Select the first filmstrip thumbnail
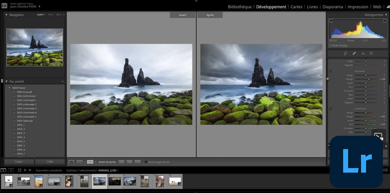The image size is (390, 193). [x=9, y=181]
